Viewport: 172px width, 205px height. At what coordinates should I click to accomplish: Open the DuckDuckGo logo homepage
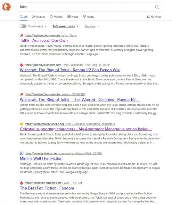(6, 7)
